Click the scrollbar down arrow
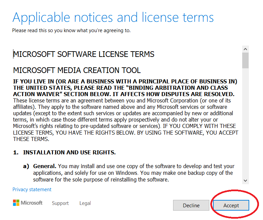Image resolution: width=263 pixels, height=220 pixels. coord(246,180)
